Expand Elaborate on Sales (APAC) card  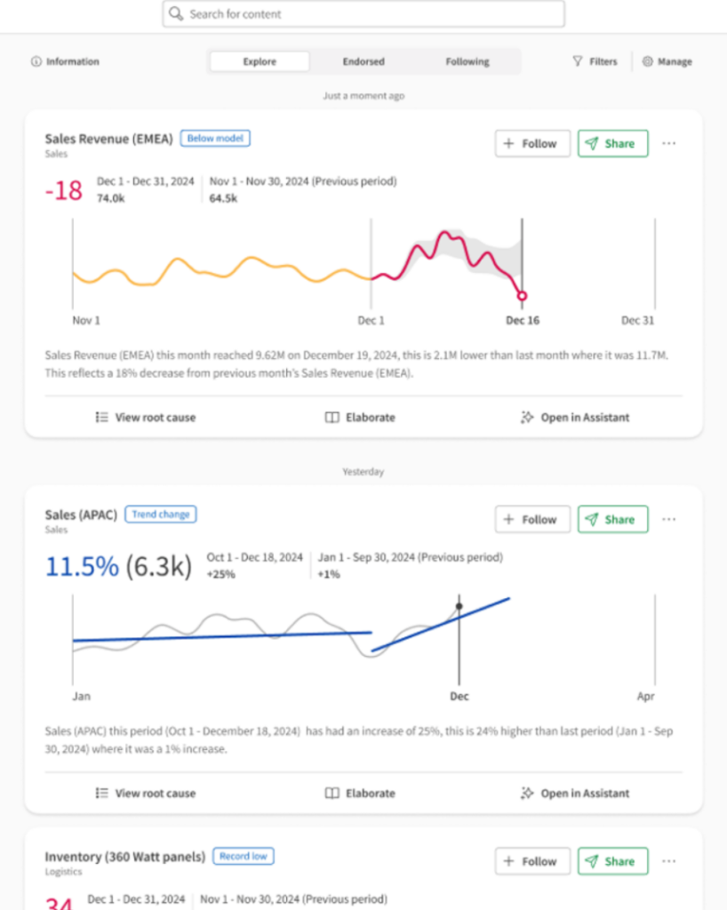tap(360, 794)
